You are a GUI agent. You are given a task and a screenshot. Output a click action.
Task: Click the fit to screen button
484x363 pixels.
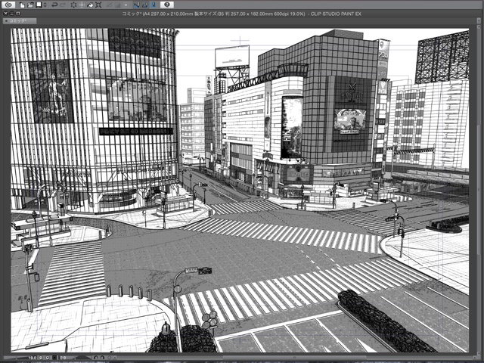(x=54, y=358)
